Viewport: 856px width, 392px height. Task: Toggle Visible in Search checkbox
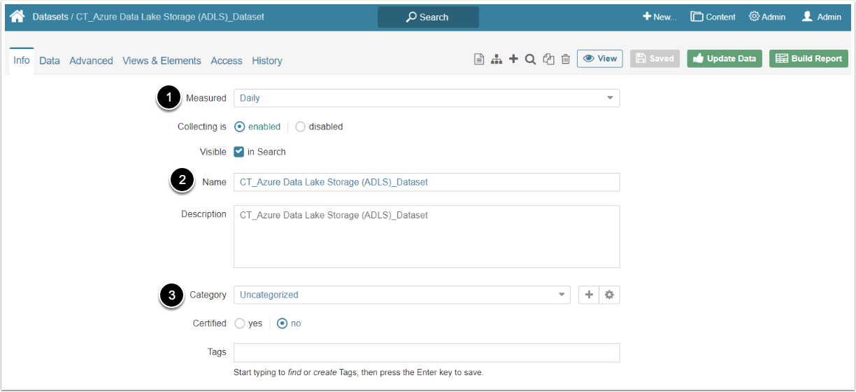click(x=239, y=152)
